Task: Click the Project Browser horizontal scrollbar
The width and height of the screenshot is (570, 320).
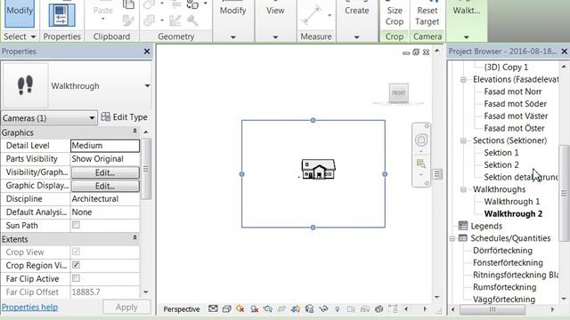Action: [493, 309]
